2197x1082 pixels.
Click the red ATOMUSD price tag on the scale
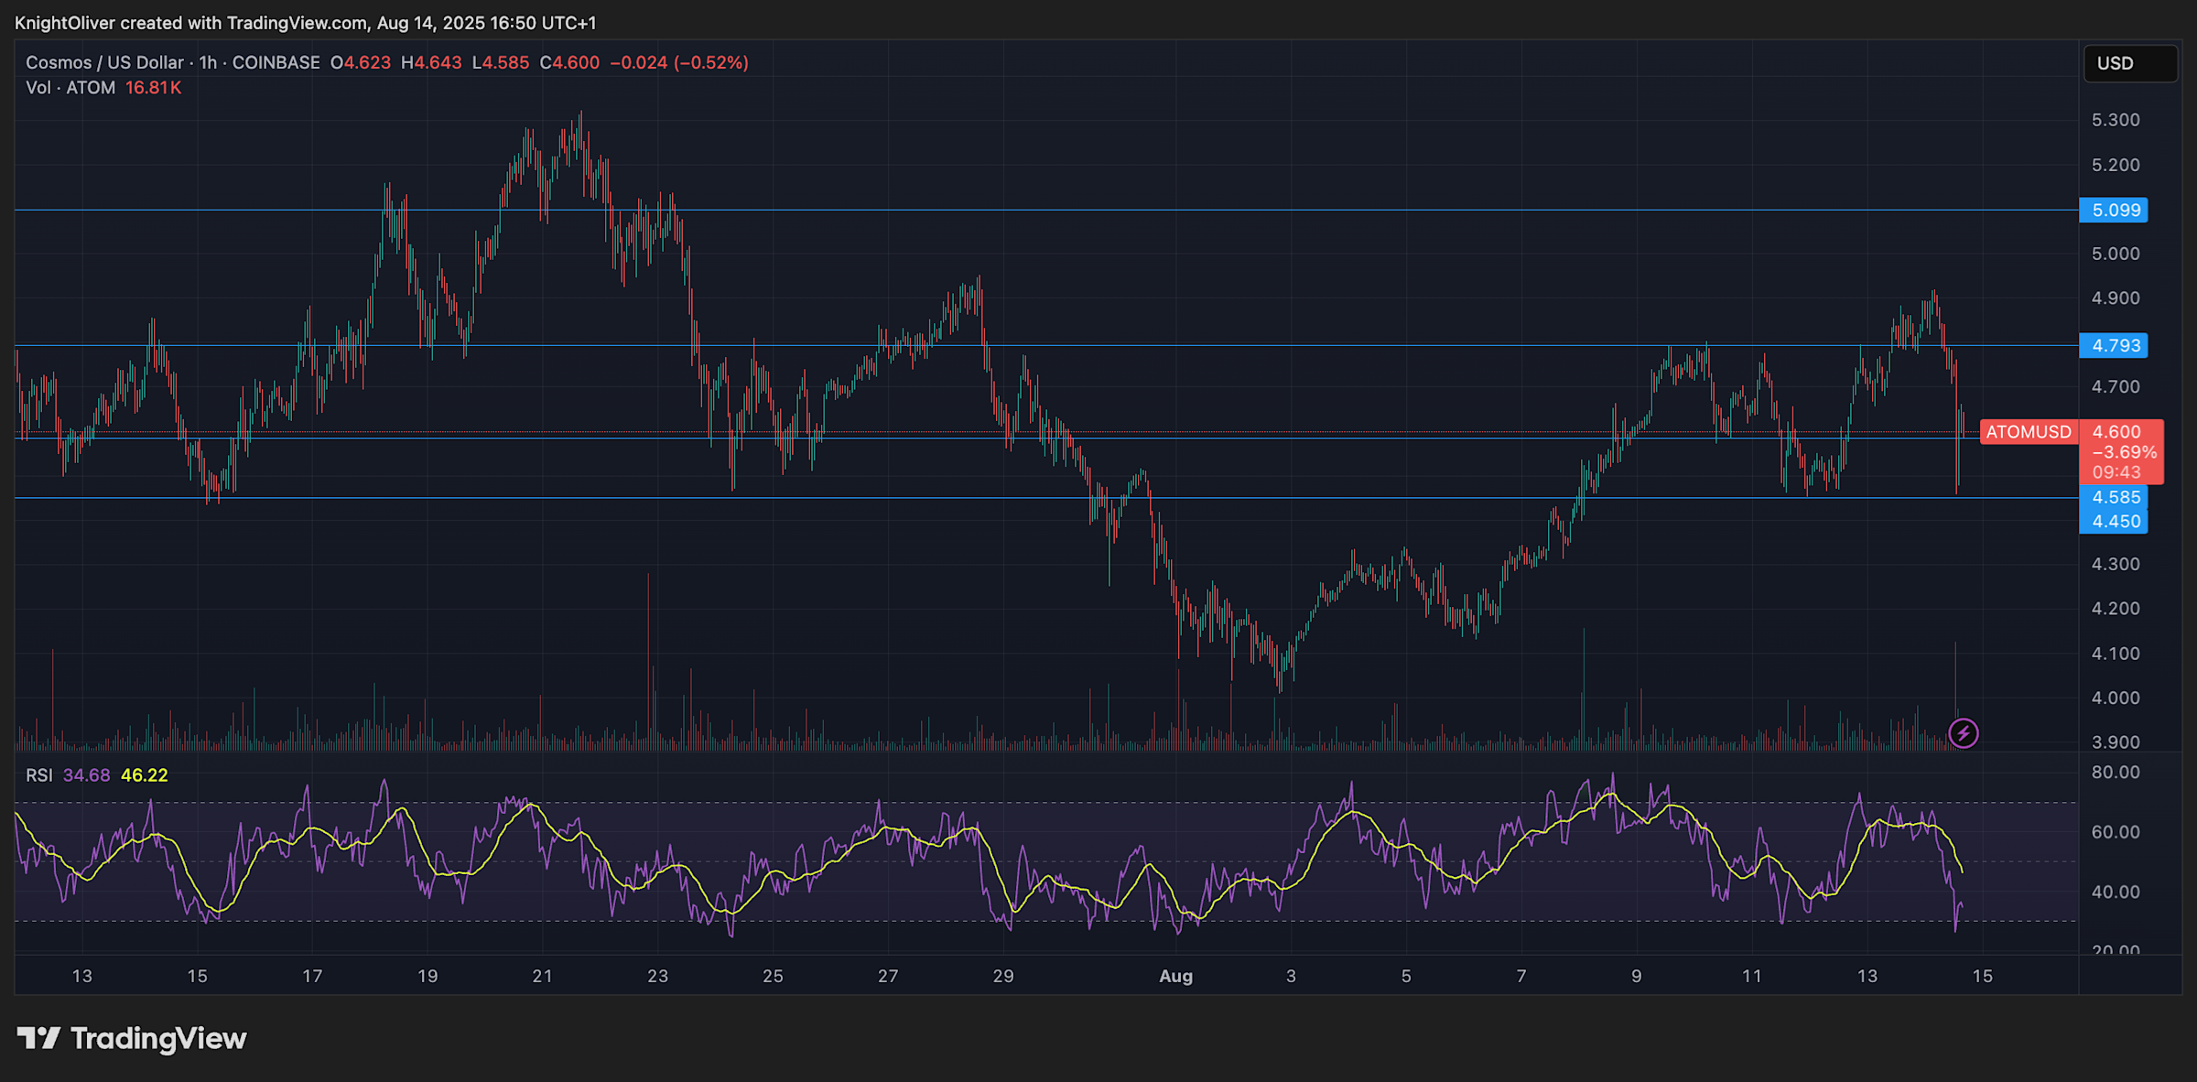(x=2029, y=431)
